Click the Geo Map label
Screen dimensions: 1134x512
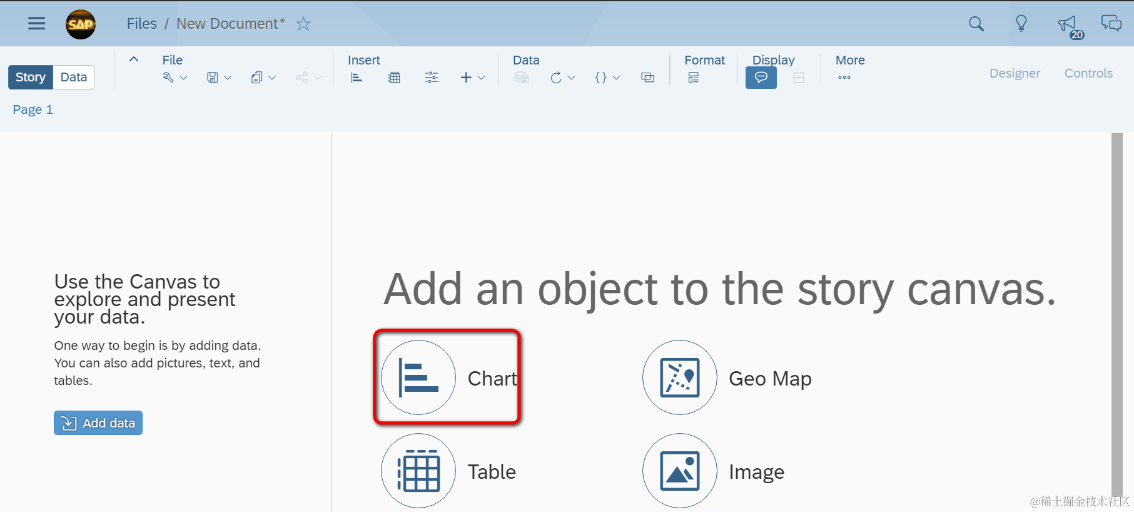770,379
